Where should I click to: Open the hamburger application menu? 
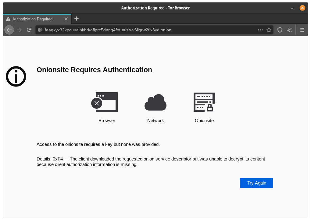302,30
